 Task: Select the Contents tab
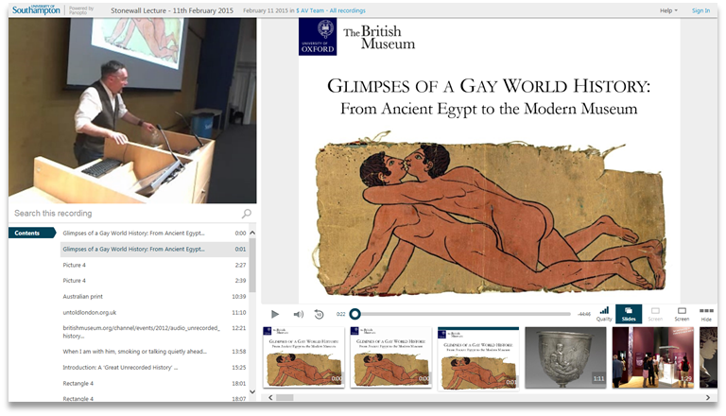click(28, 233)
